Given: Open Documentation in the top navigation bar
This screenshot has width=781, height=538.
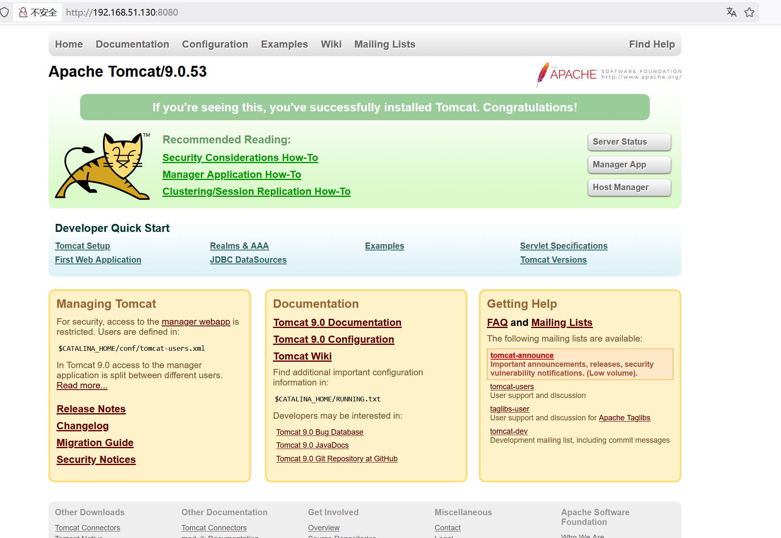Looking at the screenshot, I should click(x=132, y=44).
